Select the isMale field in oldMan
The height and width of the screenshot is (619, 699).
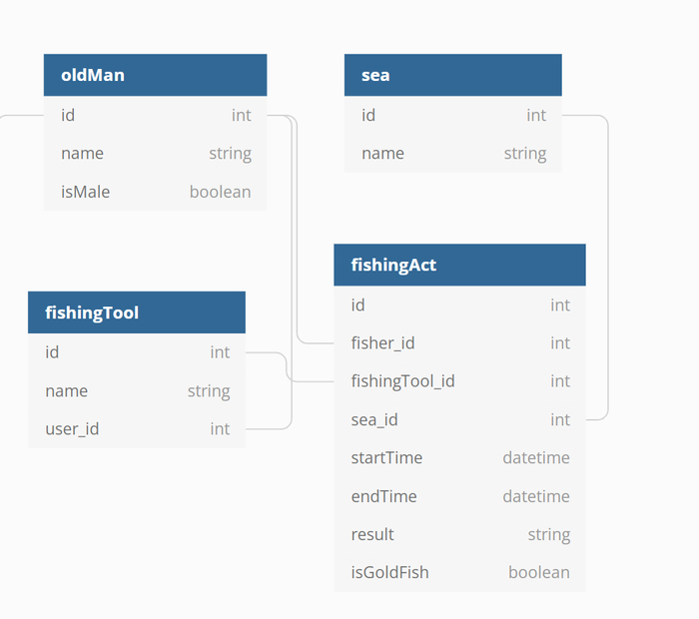(155, 192)
